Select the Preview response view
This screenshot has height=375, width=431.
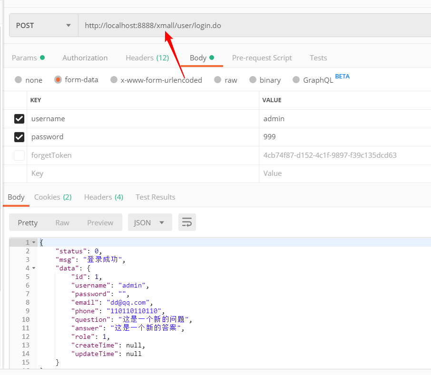pyautogui.click(x=100, y=222)
